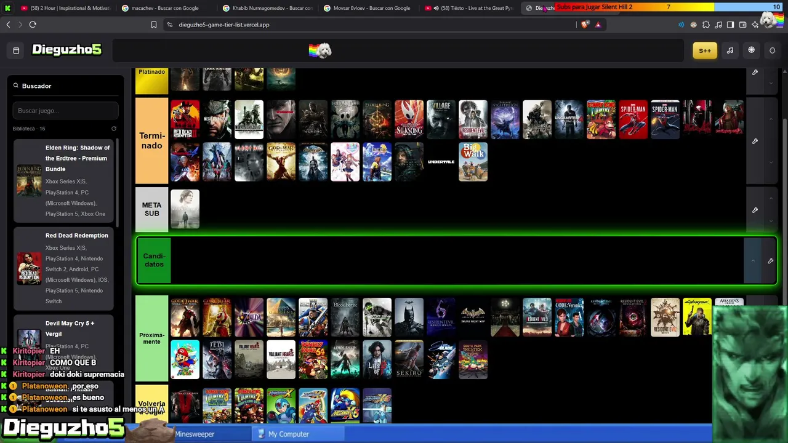Click the Candidatos tier label

click(153, 260)
